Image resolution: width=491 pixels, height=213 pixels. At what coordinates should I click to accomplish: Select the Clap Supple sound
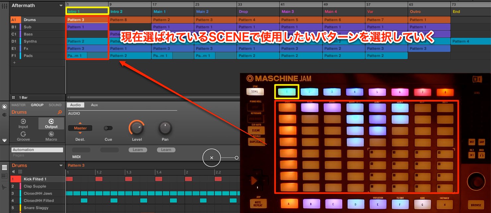click(35, 186)
